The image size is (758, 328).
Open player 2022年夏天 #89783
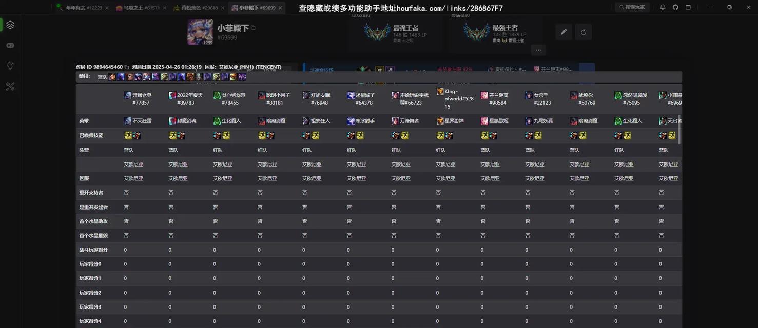click(186, 99)
